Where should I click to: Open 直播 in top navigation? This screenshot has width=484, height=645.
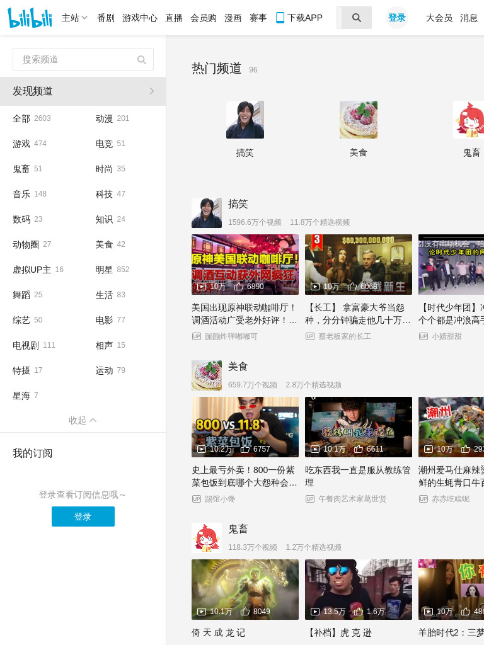tap(174, 18)
